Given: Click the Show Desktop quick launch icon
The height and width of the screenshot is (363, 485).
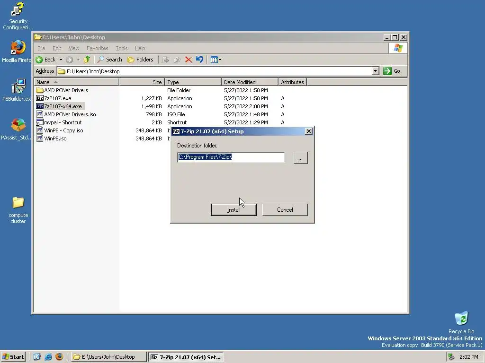Looking at the screenshot, I should [37, 357].
